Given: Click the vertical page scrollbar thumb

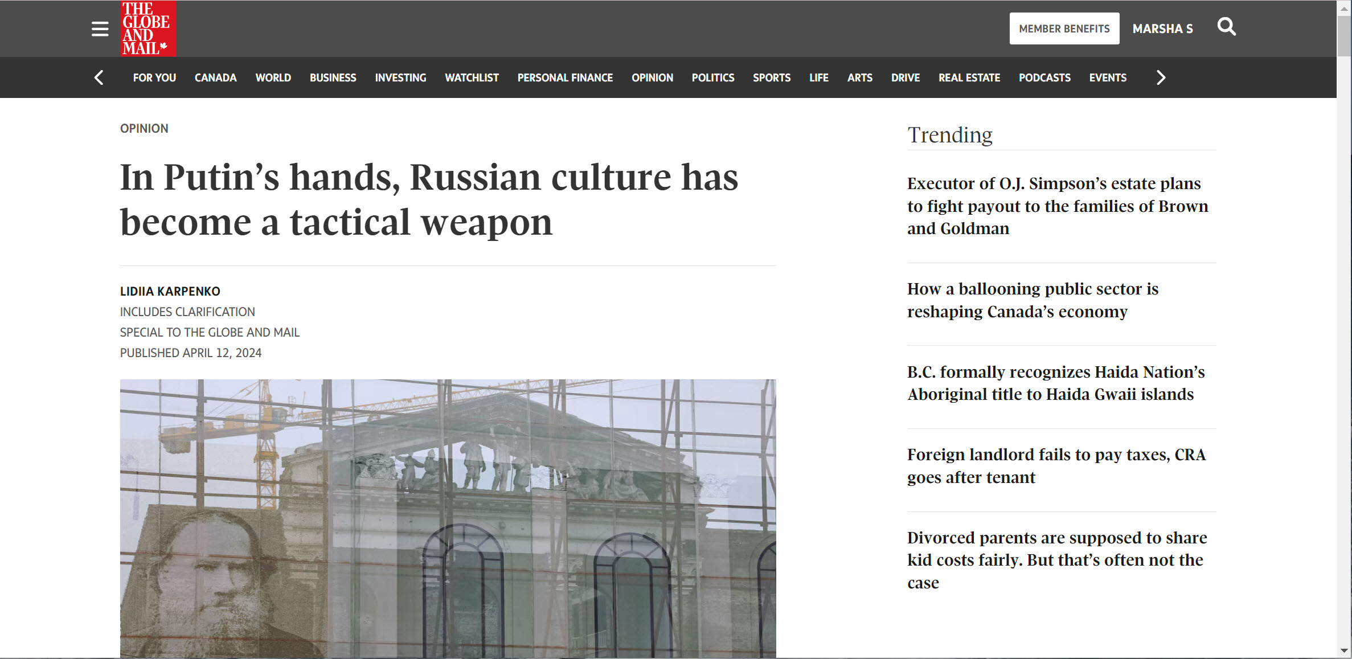Looking at the screenshot, I should click(x=1344, y=36).
